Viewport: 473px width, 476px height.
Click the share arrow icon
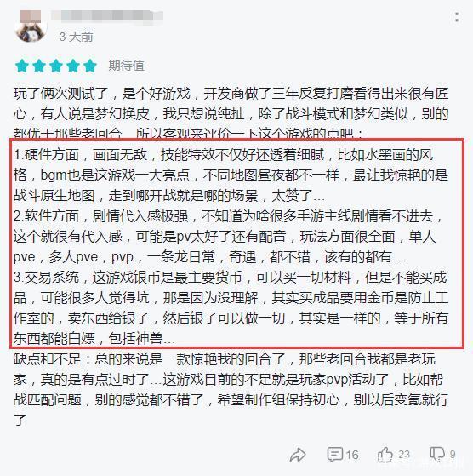(x=298, y=455)
